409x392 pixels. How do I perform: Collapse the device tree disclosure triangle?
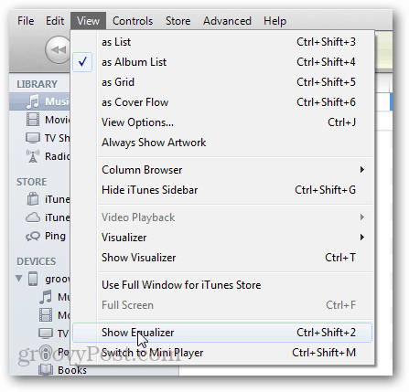19,279
